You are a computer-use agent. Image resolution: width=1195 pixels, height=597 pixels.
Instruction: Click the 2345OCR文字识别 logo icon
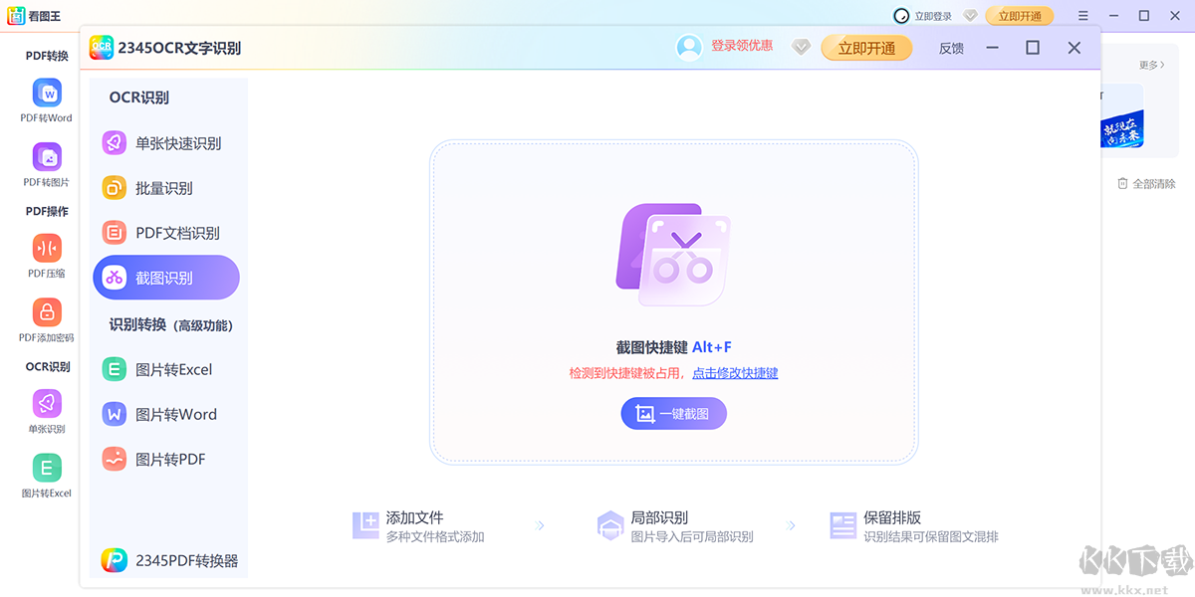(x=101, y=47)
